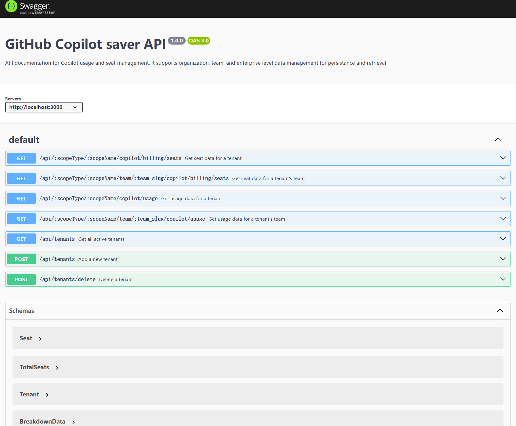
Task: Collapse the Schemas section chevron
Action: click(x=500, y=311)
